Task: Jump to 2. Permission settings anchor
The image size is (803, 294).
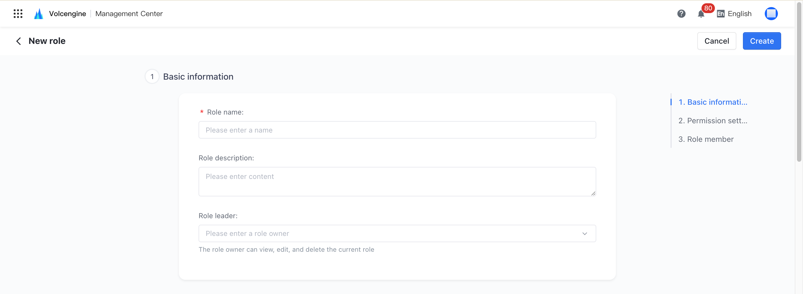Action: coord(713,121)
